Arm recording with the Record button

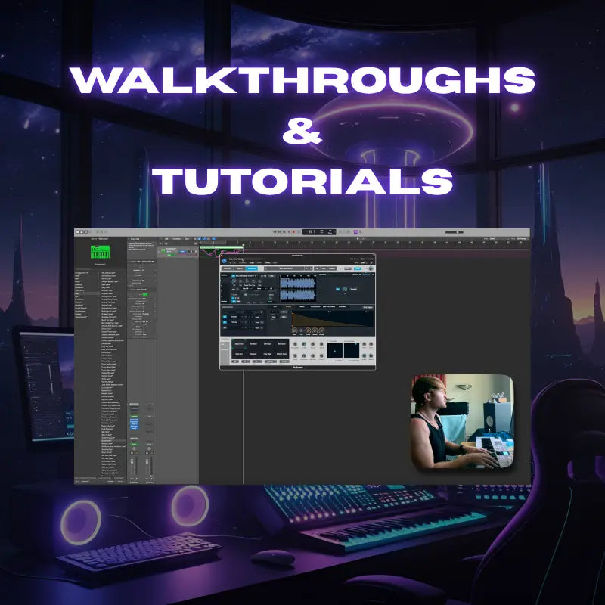tap(293, 231)
